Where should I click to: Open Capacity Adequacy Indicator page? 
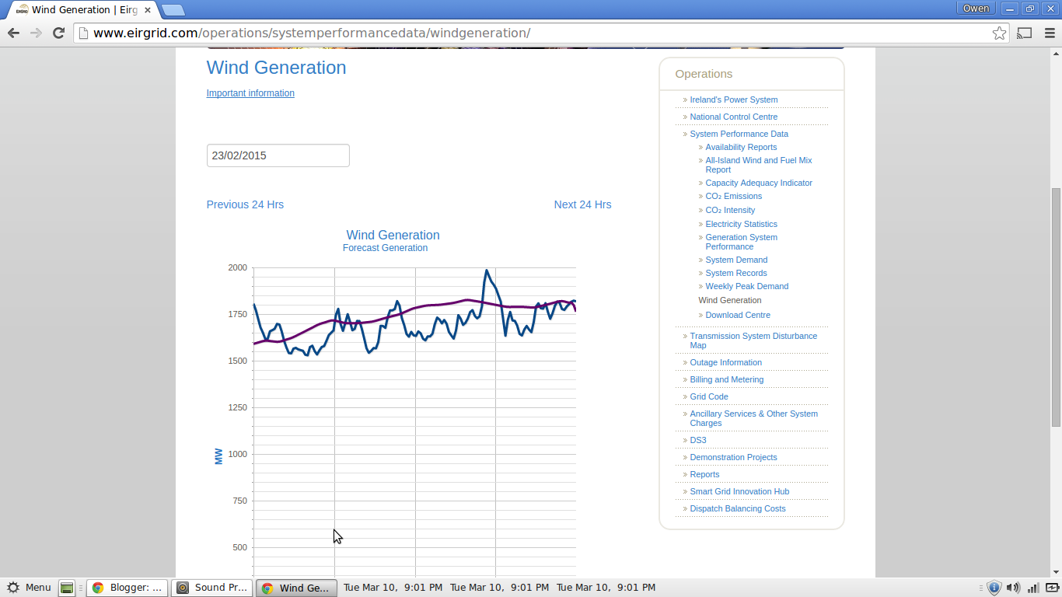point(759,183)
